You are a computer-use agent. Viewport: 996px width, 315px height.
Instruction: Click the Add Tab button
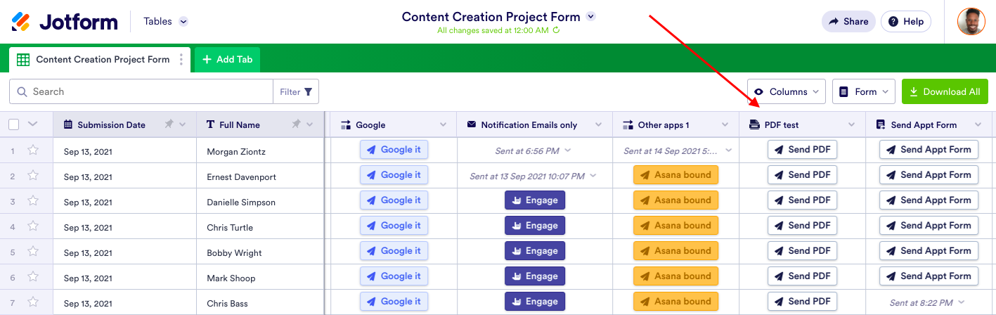click(x=227, y=60)
